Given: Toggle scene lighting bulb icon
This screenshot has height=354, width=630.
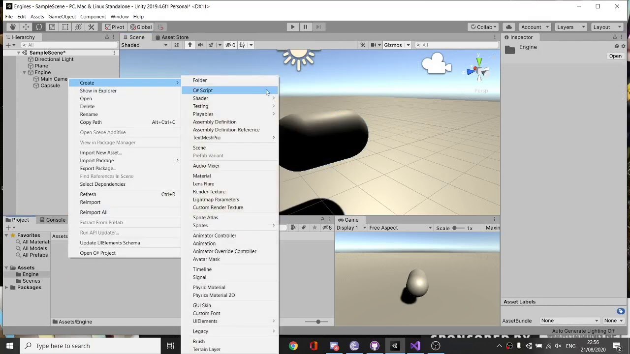Looking at the screenshot, I should 189,45.
